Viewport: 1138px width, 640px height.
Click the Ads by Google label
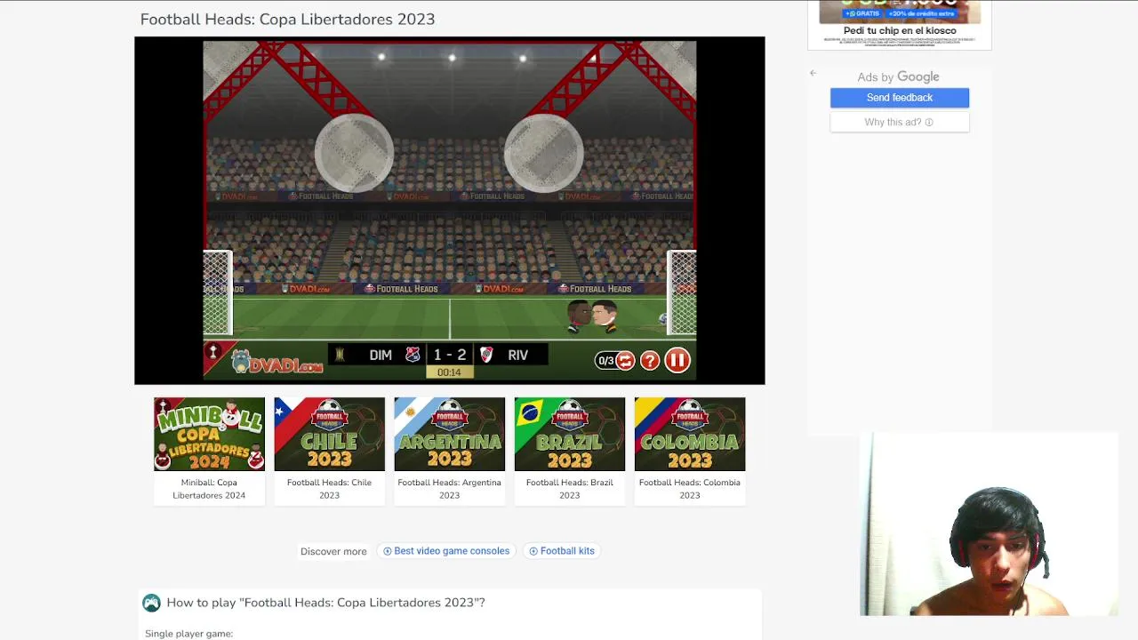click(x=898, y=77)
